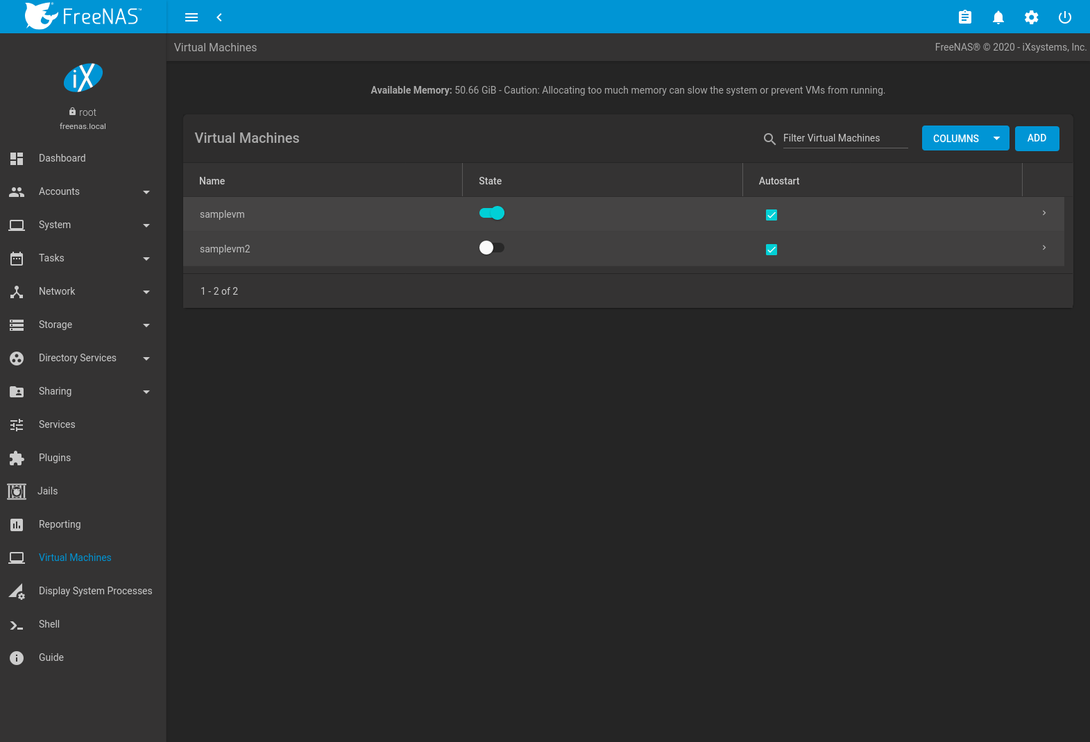Open the settings gear icon
Image resolution: width=1090 pixels, height=742 pixels.
pos(1031,17)
